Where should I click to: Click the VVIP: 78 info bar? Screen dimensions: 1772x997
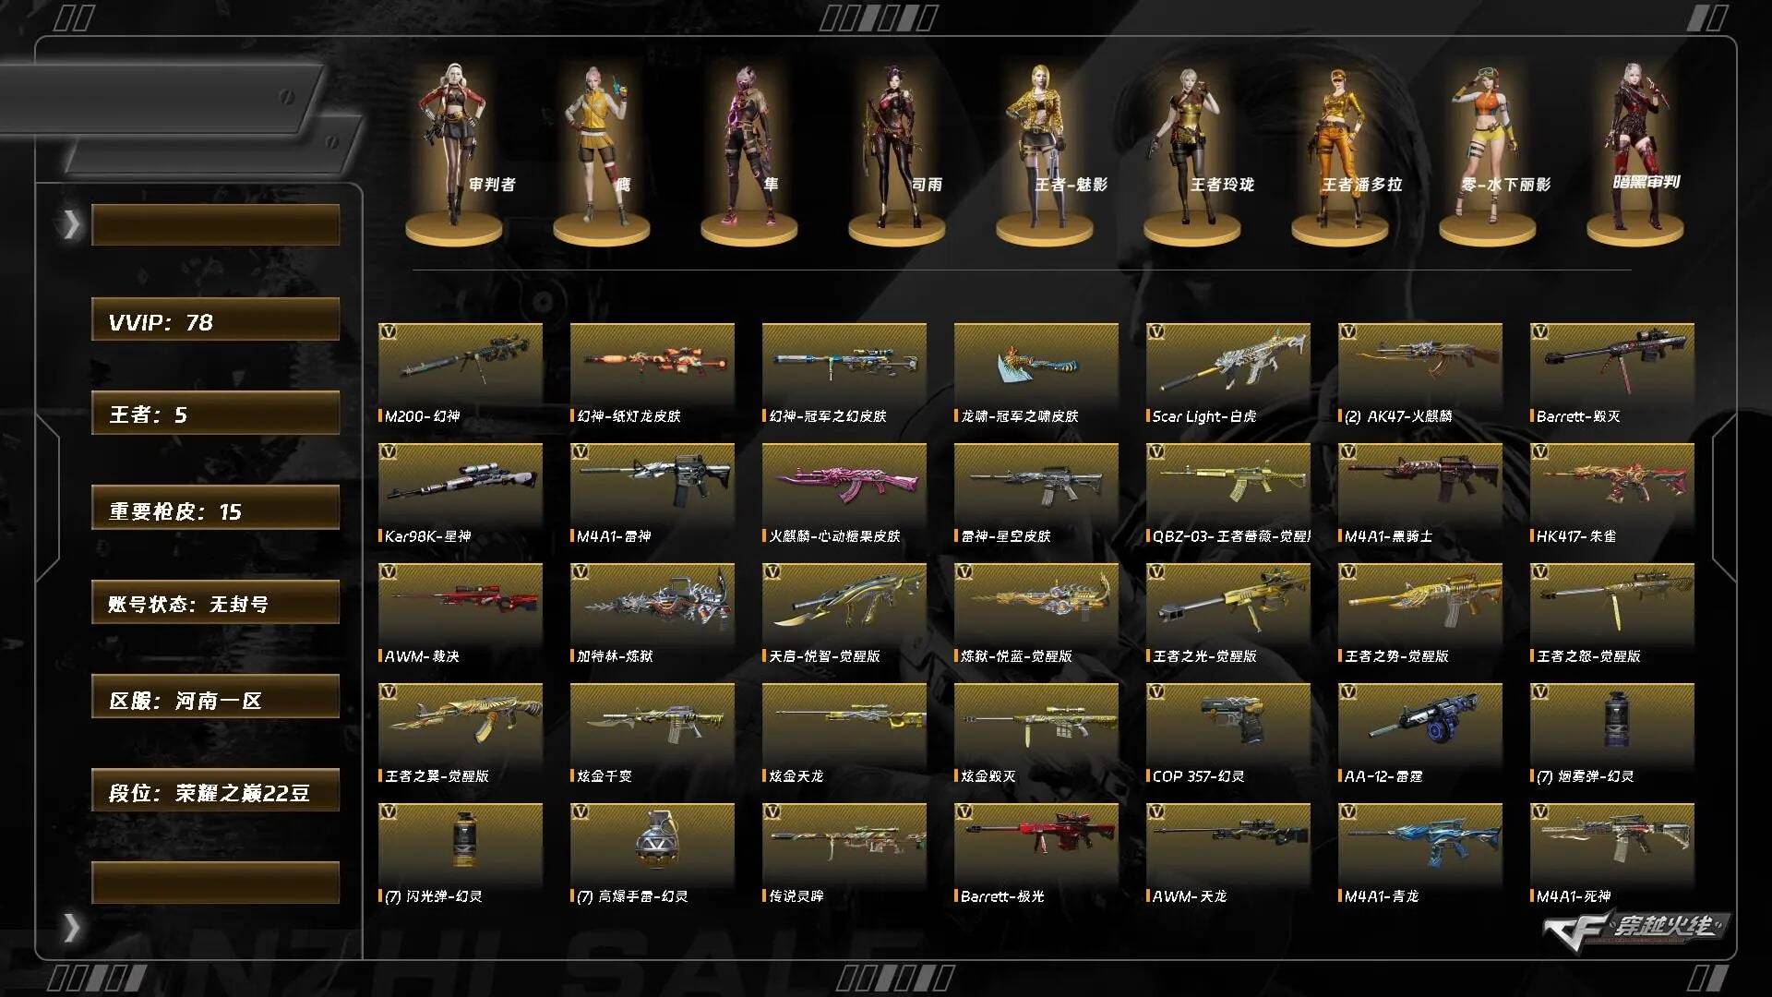coord(215,319)
